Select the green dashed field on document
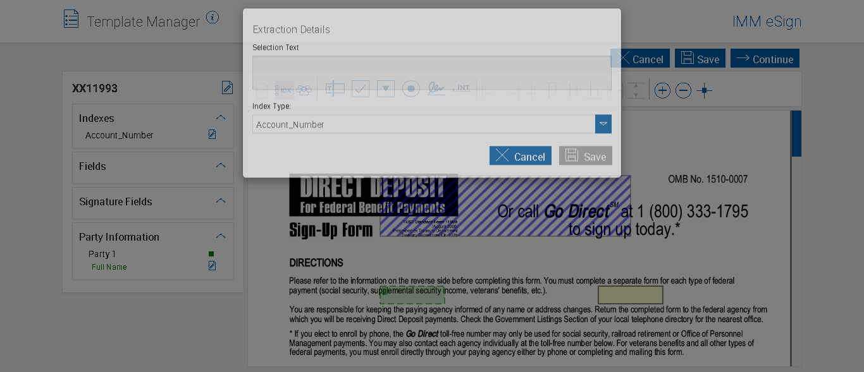 (412, 295)
